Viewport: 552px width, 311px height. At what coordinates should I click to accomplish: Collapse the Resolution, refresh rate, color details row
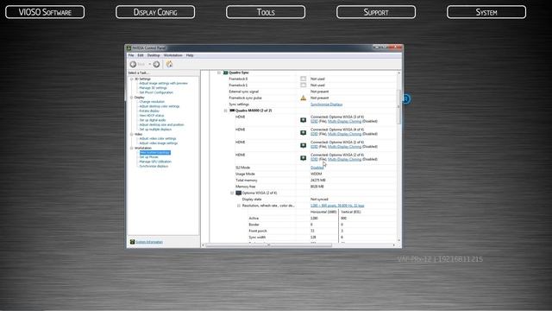click(x=239, y=206)
